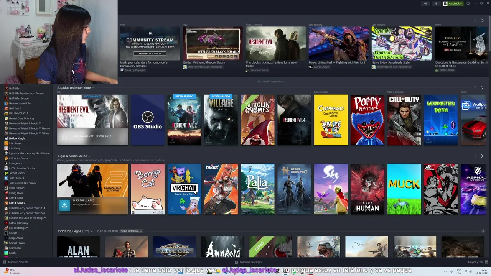This screenshot has width=491, height=276.
Task: Select Once Human cover
Action: click(x=367, y=189)
